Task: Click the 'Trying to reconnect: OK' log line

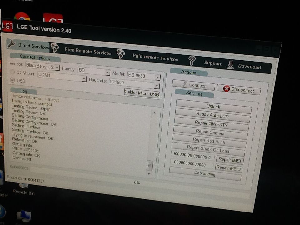Action: tap(33, 136)
